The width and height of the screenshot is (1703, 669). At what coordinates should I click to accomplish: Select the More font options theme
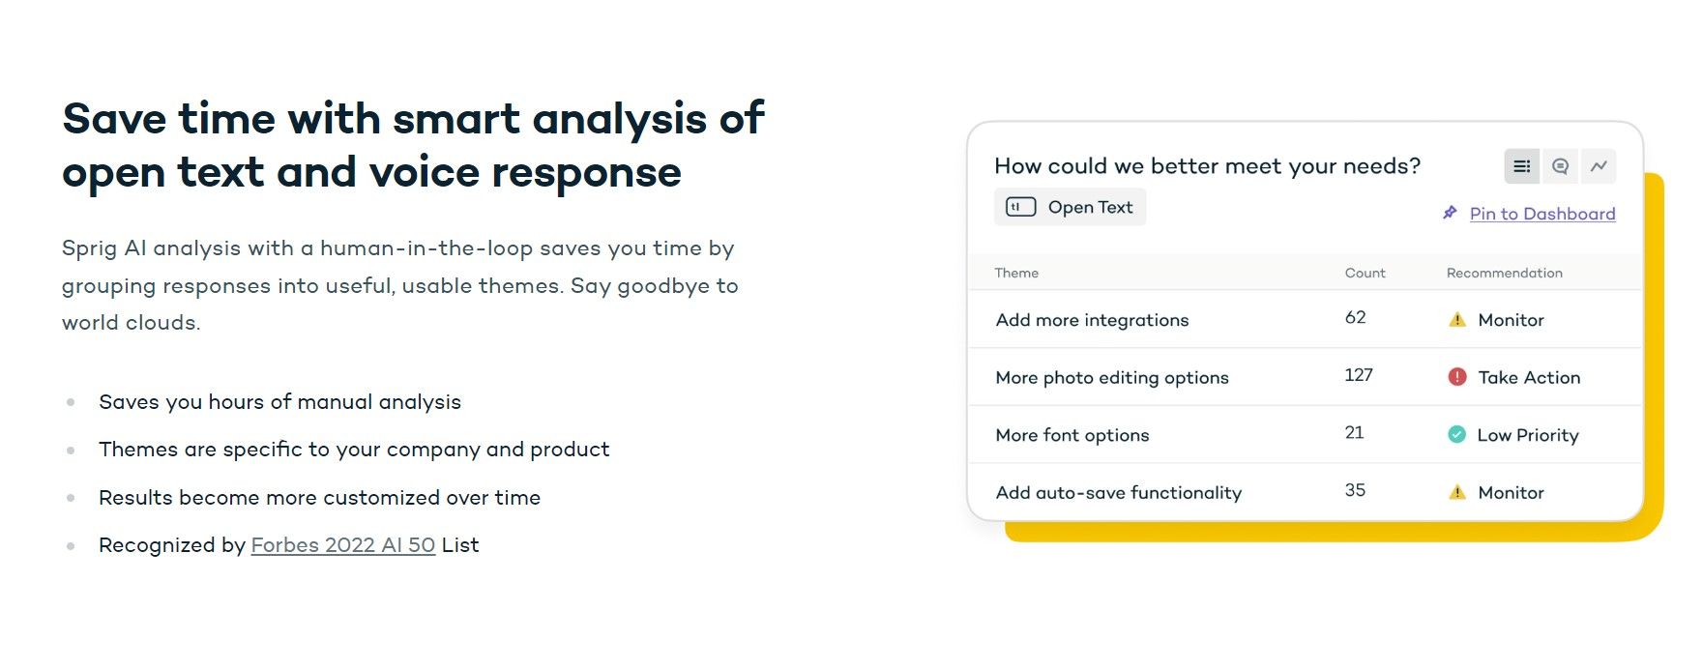tap(1072, 435)
